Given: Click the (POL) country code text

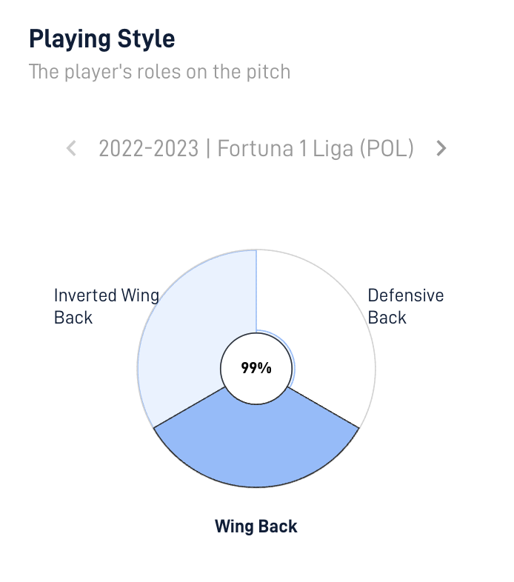Looking at the screenshot, I should [x=387, y=149].
